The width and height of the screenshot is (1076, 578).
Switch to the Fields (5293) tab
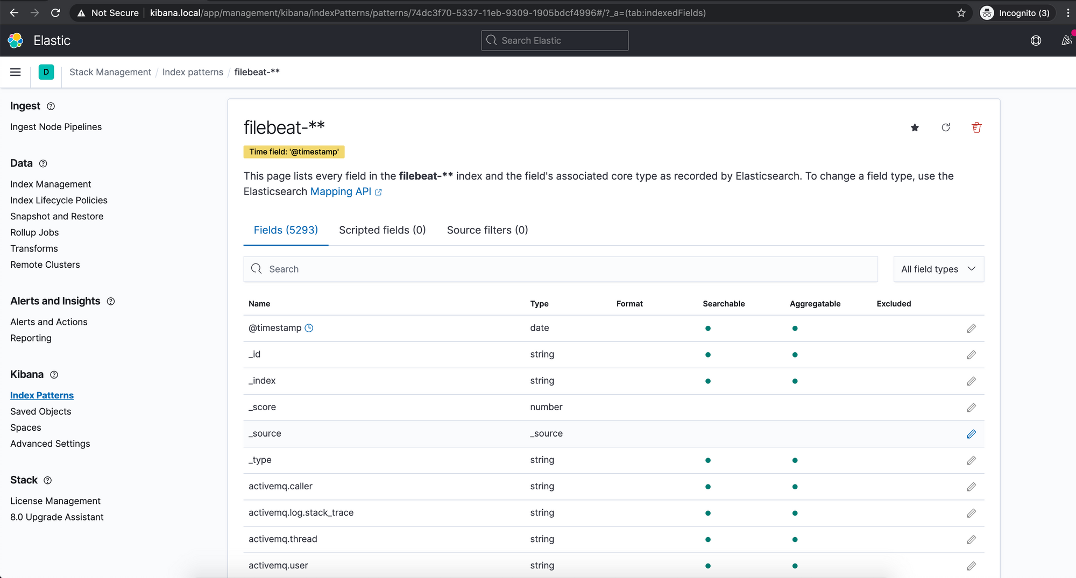tap(286, 230)
